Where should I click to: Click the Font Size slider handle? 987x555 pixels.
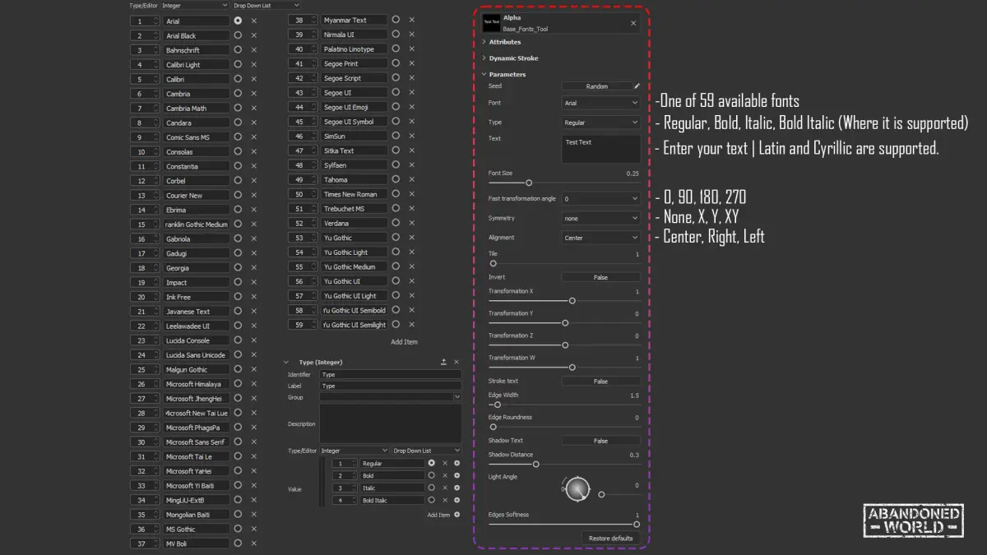click(x=529, y=183)
